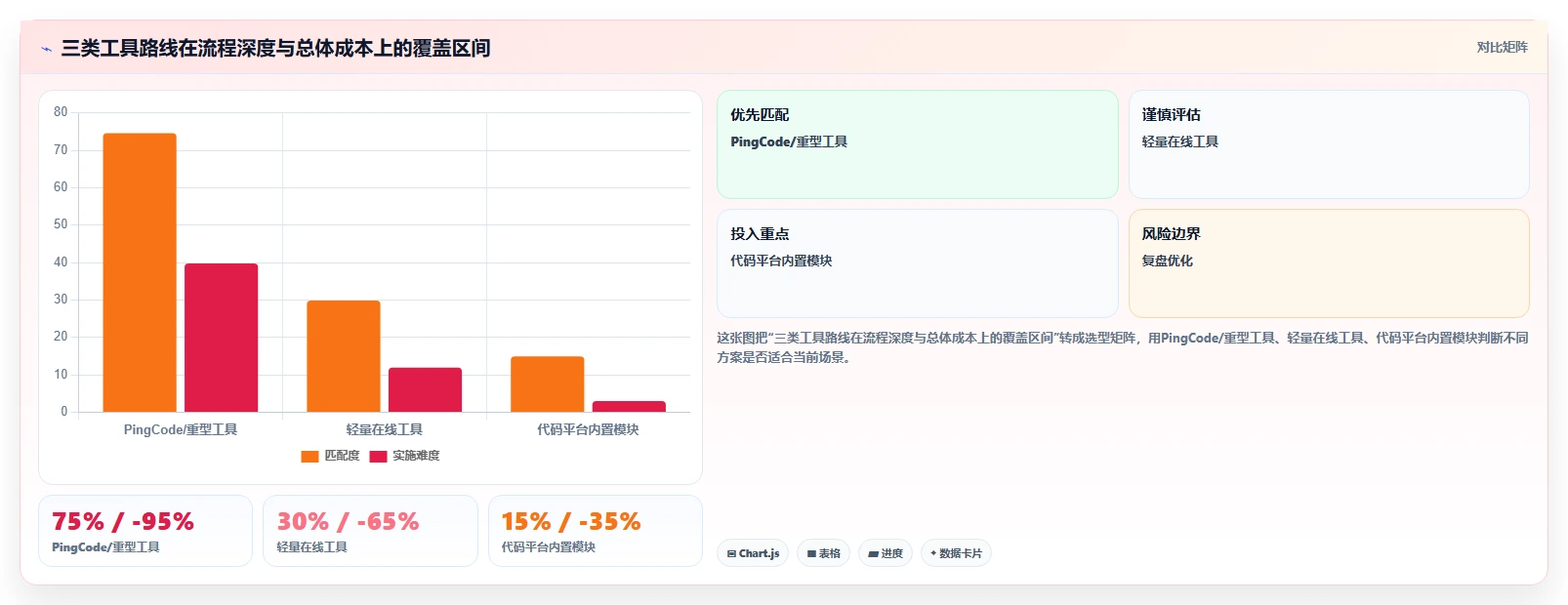This screenshot has height=605, width=1568.
Task: Click the orange bar for 轻量在线工具
Action: pyautogui.click(x=344, y=356)
